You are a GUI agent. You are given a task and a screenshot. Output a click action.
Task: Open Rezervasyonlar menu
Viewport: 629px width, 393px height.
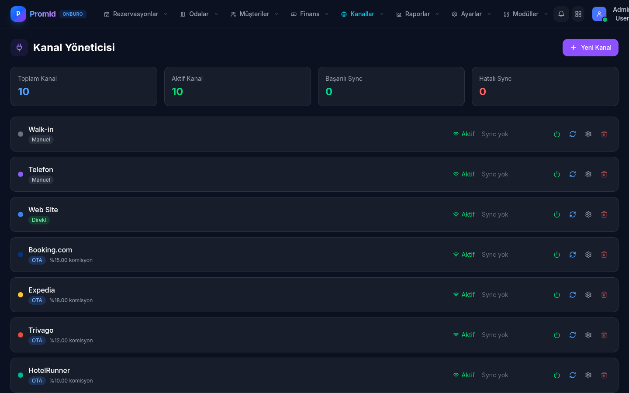(x=135, y=14)
